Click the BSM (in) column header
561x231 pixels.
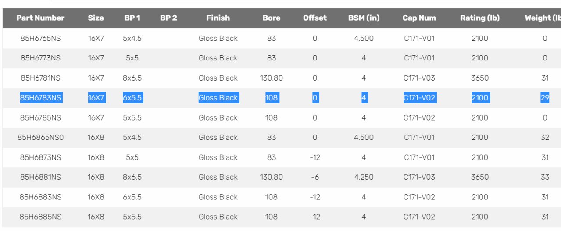point(364,18)
